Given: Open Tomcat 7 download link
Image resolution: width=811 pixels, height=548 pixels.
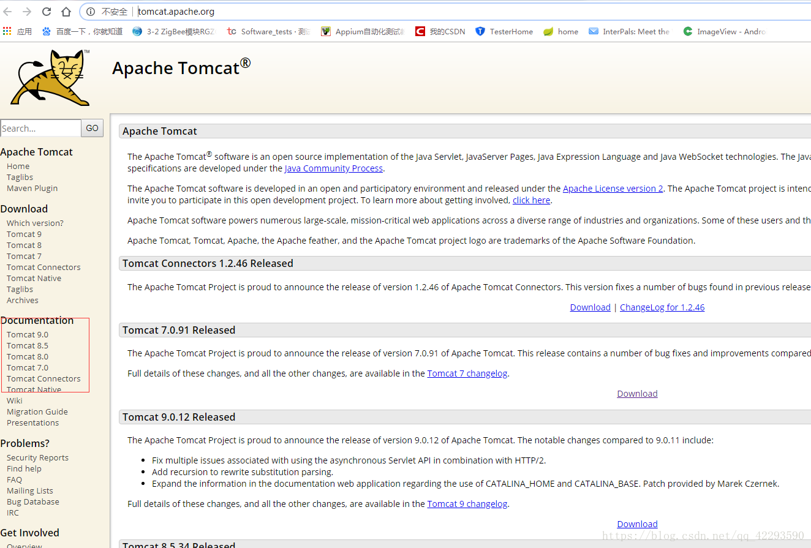Looking at the screenshot, I should pos(24,256).
